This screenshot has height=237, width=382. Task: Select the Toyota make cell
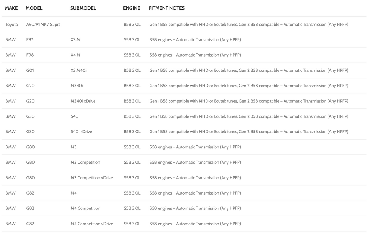(x=12, y=25)
